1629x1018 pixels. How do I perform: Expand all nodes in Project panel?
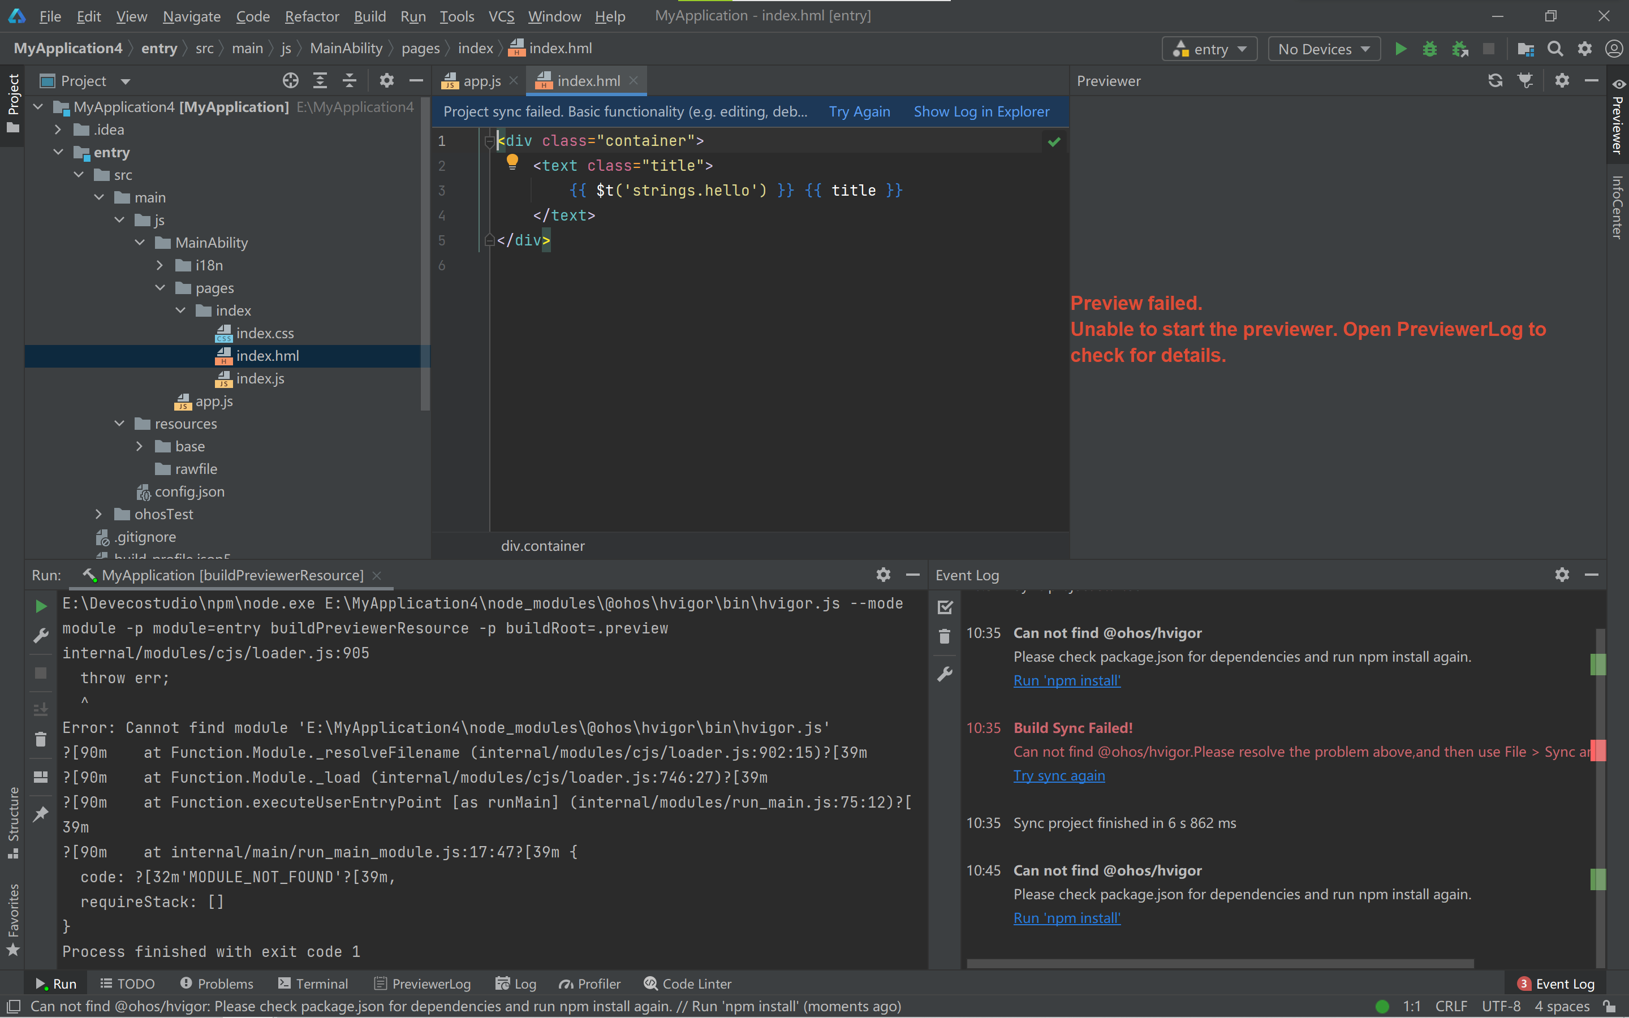[320, 81]
